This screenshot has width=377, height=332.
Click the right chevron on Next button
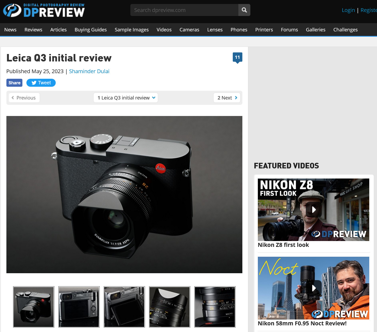[x=236, y=98]
